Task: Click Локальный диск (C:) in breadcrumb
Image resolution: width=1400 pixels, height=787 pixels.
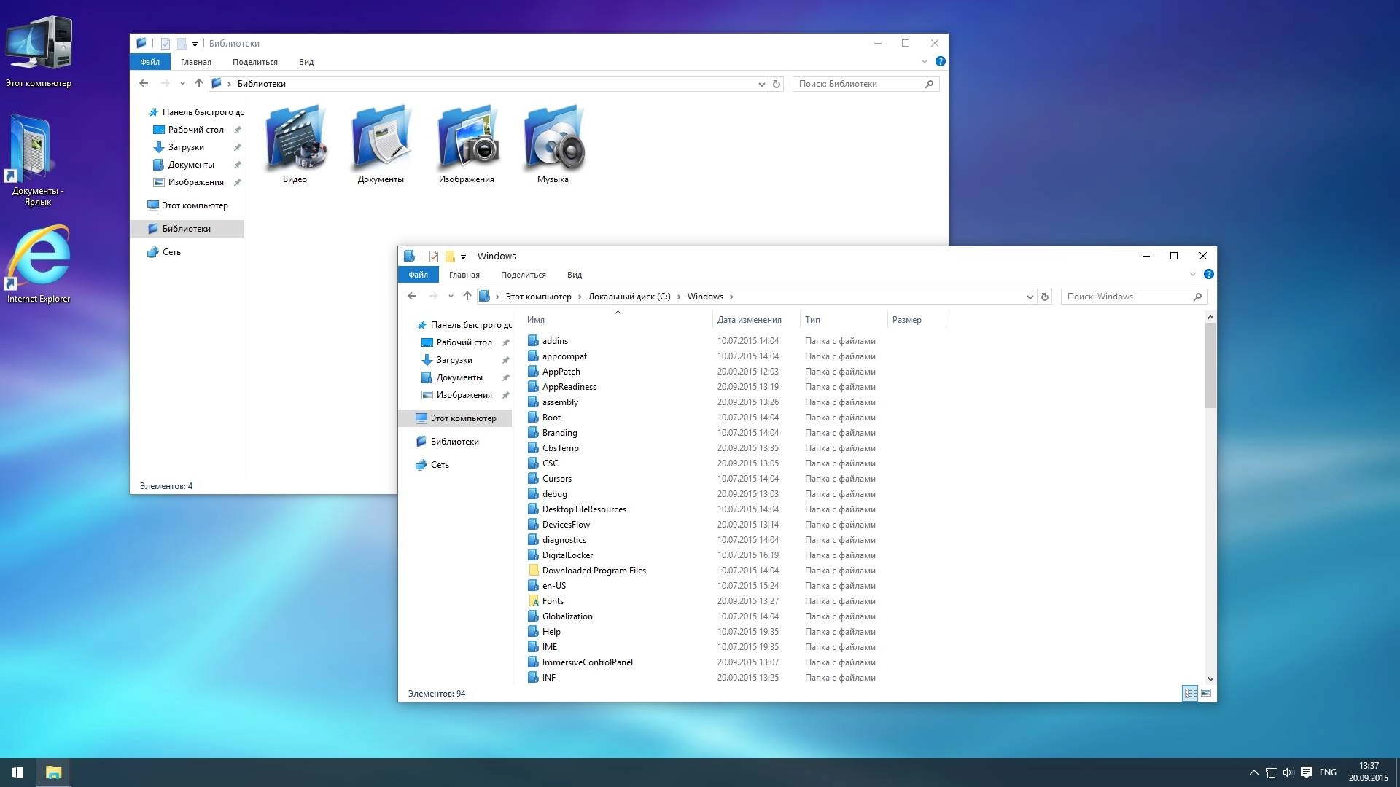Action: [x=629, y=297]
